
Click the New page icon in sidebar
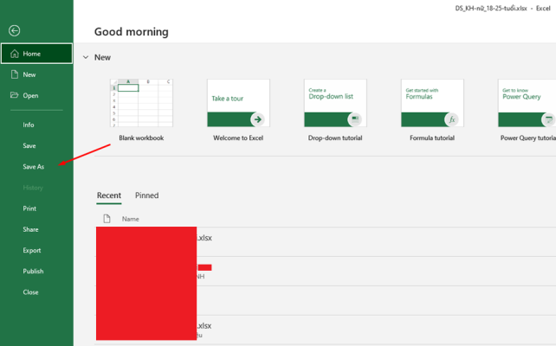tap(15, 74)
